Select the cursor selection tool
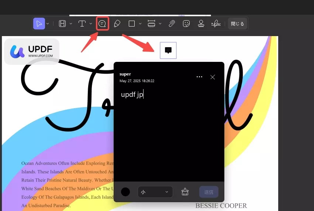 click(x=39, y=24)
